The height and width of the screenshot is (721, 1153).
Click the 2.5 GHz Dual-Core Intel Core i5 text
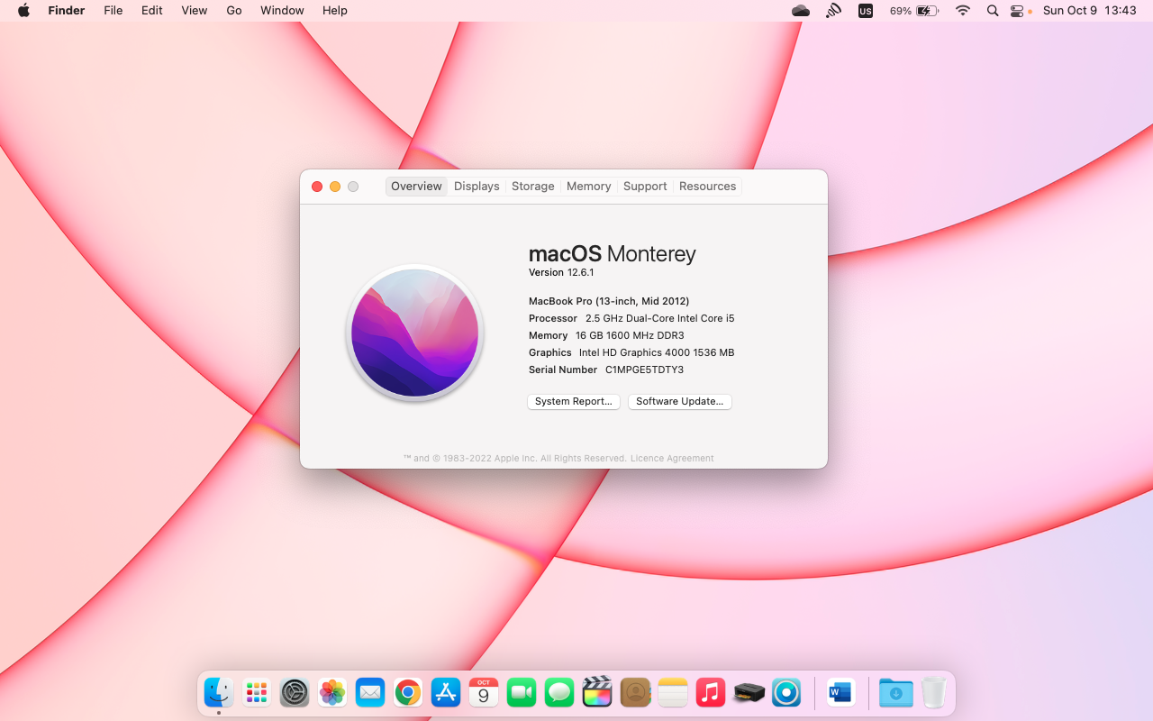click(x=660, y=319)
